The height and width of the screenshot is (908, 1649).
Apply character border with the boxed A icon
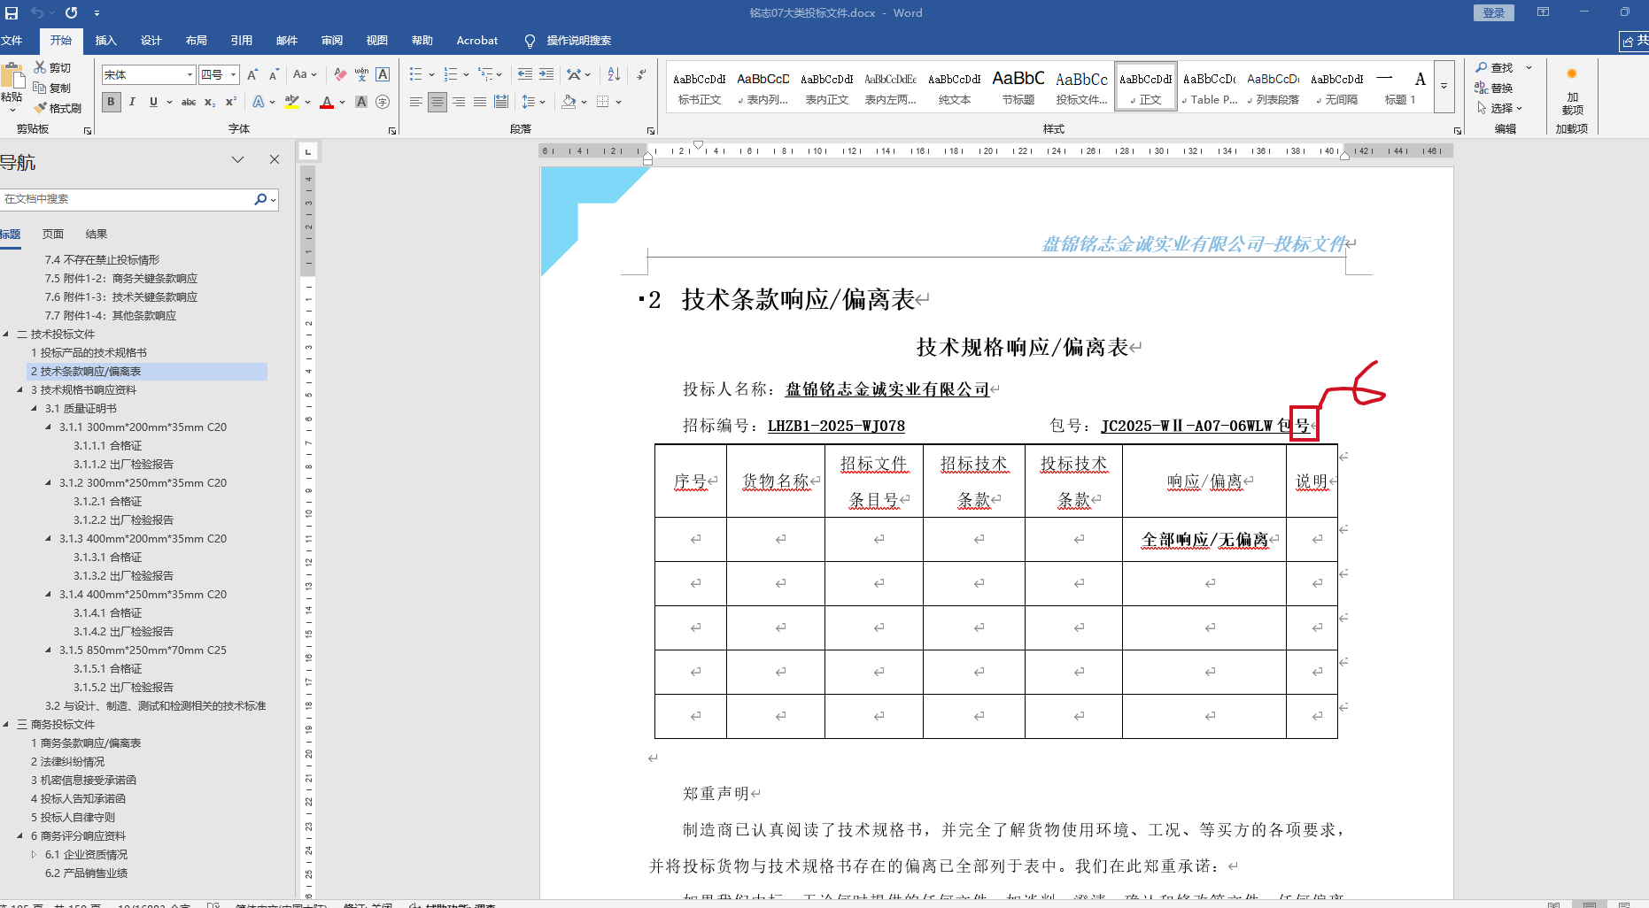(383, 74)
